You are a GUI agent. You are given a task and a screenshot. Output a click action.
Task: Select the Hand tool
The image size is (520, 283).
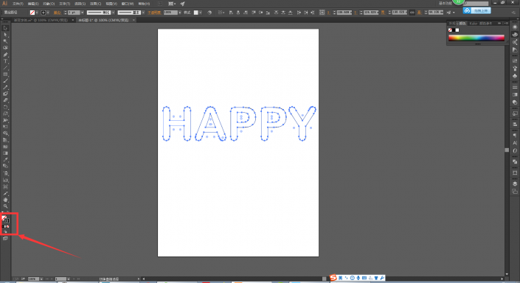(x=5, y=200)
